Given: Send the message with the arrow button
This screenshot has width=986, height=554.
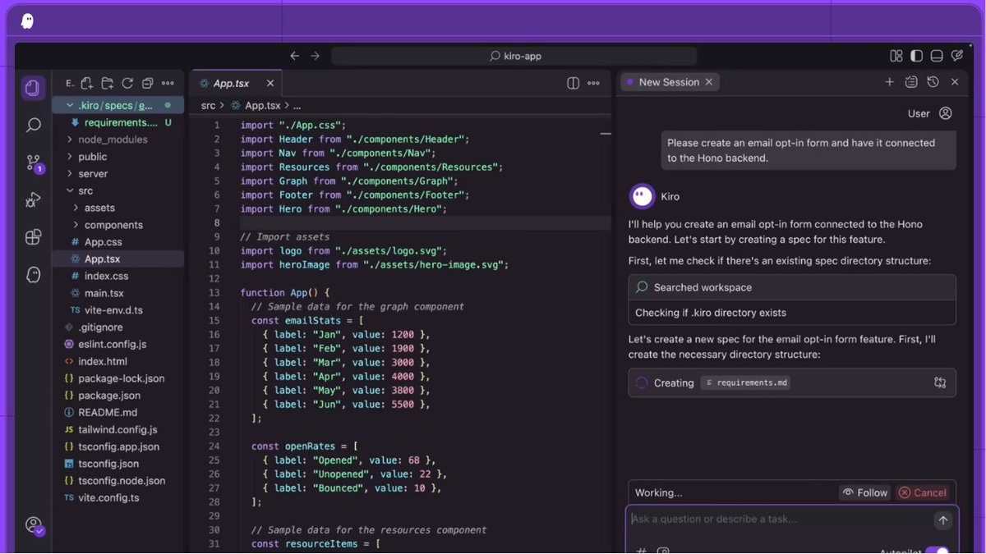Looking at the screenshot, I should click(x=942, y=519).
